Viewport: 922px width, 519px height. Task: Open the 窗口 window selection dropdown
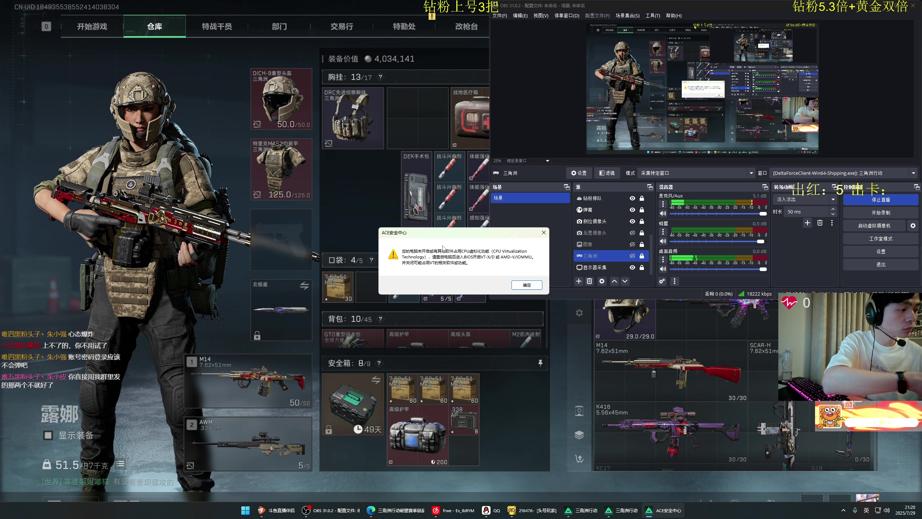click(x=843, y=173)
